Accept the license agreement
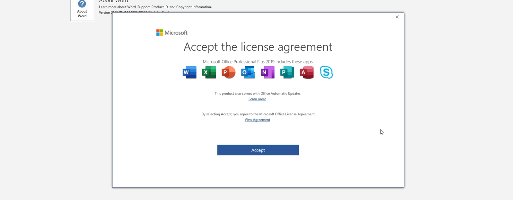Screen dimensions: 513x200 [258, 150]
